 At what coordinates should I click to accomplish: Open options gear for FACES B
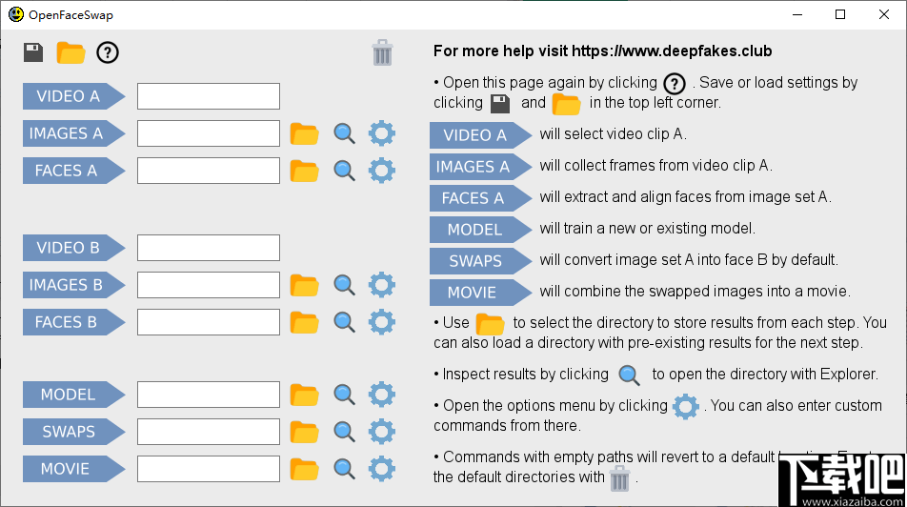tap(382, 321)
